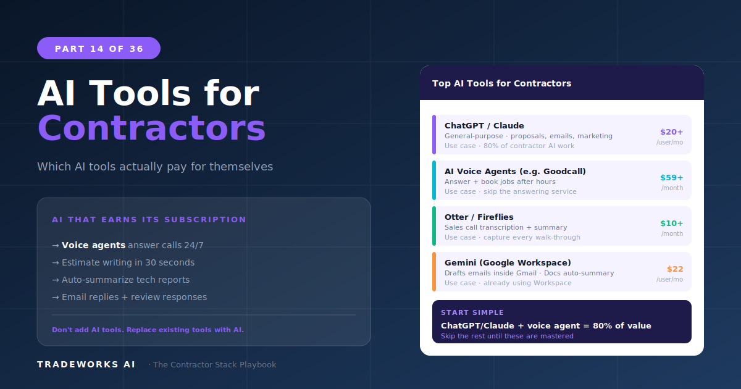This screenshot has width=741, height=389.
Task: Click "Don't add AI tools. Replace existing tools" note
Action: click(x=148, y=330)
